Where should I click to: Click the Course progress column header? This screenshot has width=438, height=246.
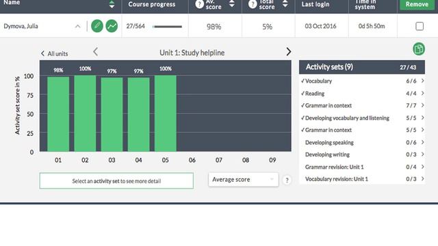pos(152,5)
